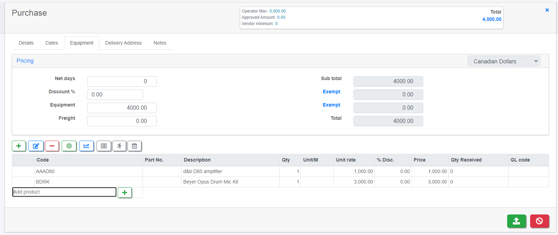This screenshot has width=558, height=235.
Task: Click the red minus remove icon
Action: [52, 146]
